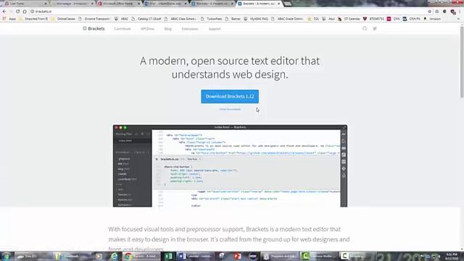Open Camtasia Studio from the taskbar

pyautogui.click(x=319, y=256)
